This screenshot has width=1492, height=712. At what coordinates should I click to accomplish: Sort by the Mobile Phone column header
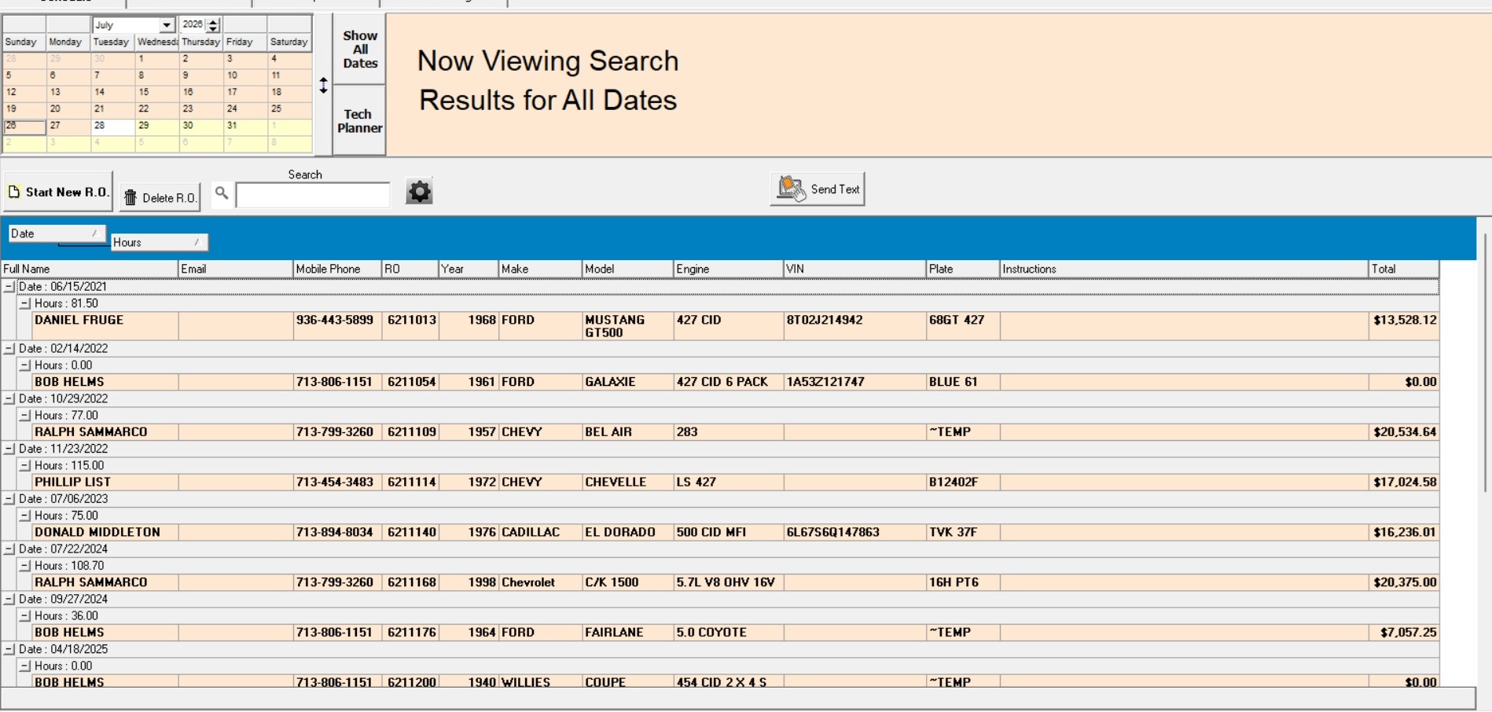pyautogui.click(x=337, y=269)
